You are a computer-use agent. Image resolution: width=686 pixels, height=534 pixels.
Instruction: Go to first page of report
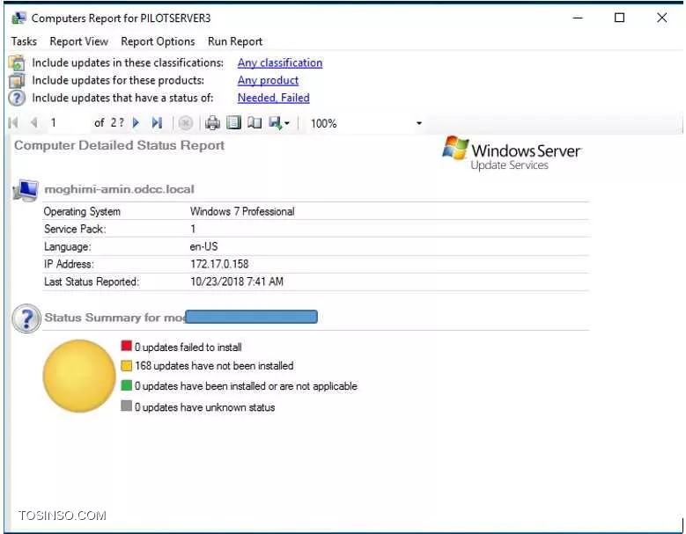click(x=13, y=123)
